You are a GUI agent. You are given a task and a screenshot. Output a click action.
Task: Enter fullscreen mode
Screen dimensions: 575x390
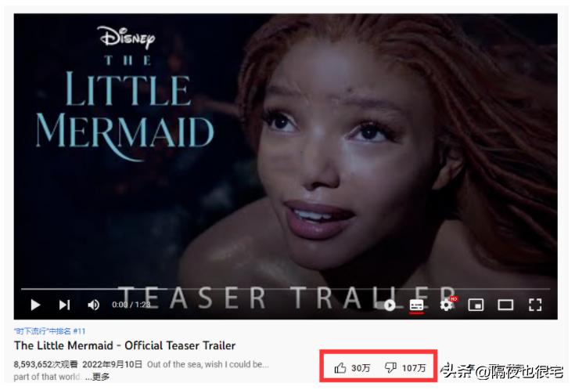535,305
